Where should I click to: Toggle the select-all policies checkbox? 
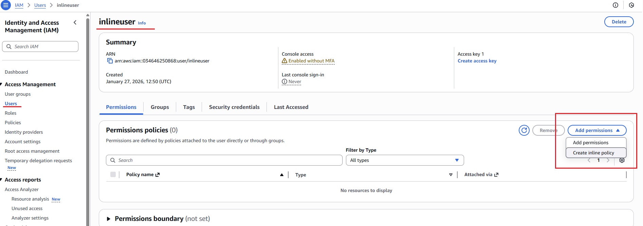pyautogui.click(x=113, y=174)
